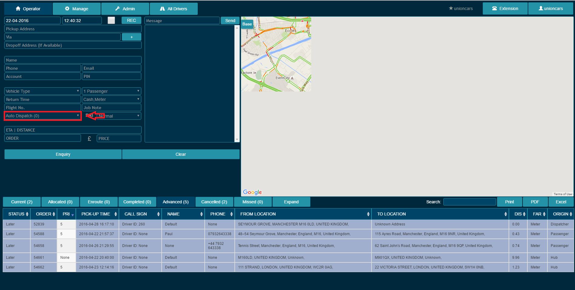This screenshot has width=575, height=290.
Task: Click the road icon on All Drivers
Action: coord(163,9)
